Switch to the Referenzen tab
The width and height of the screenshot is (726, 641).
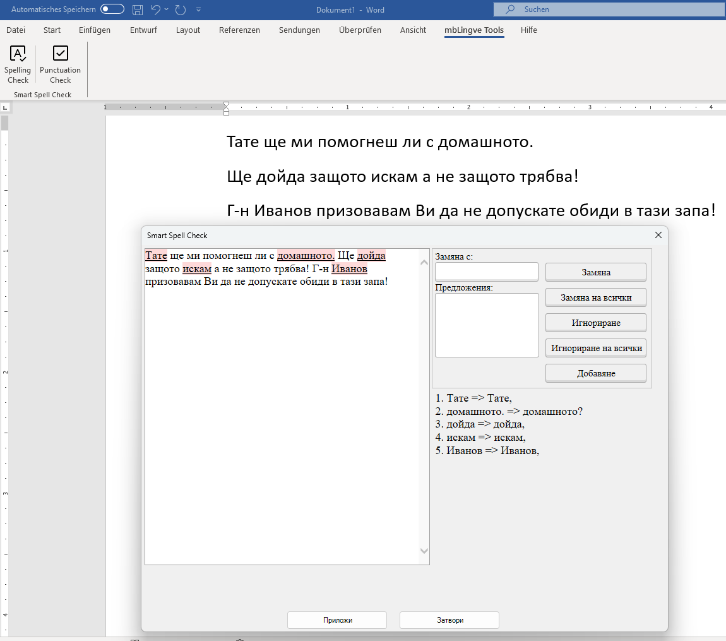point(239,30)
